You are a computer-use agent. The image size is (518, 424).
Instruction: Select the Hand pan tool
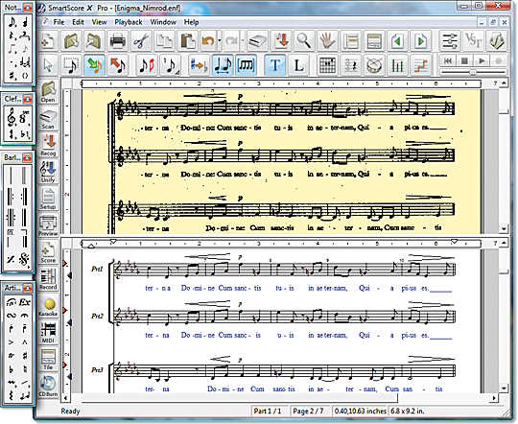[327, 41]
